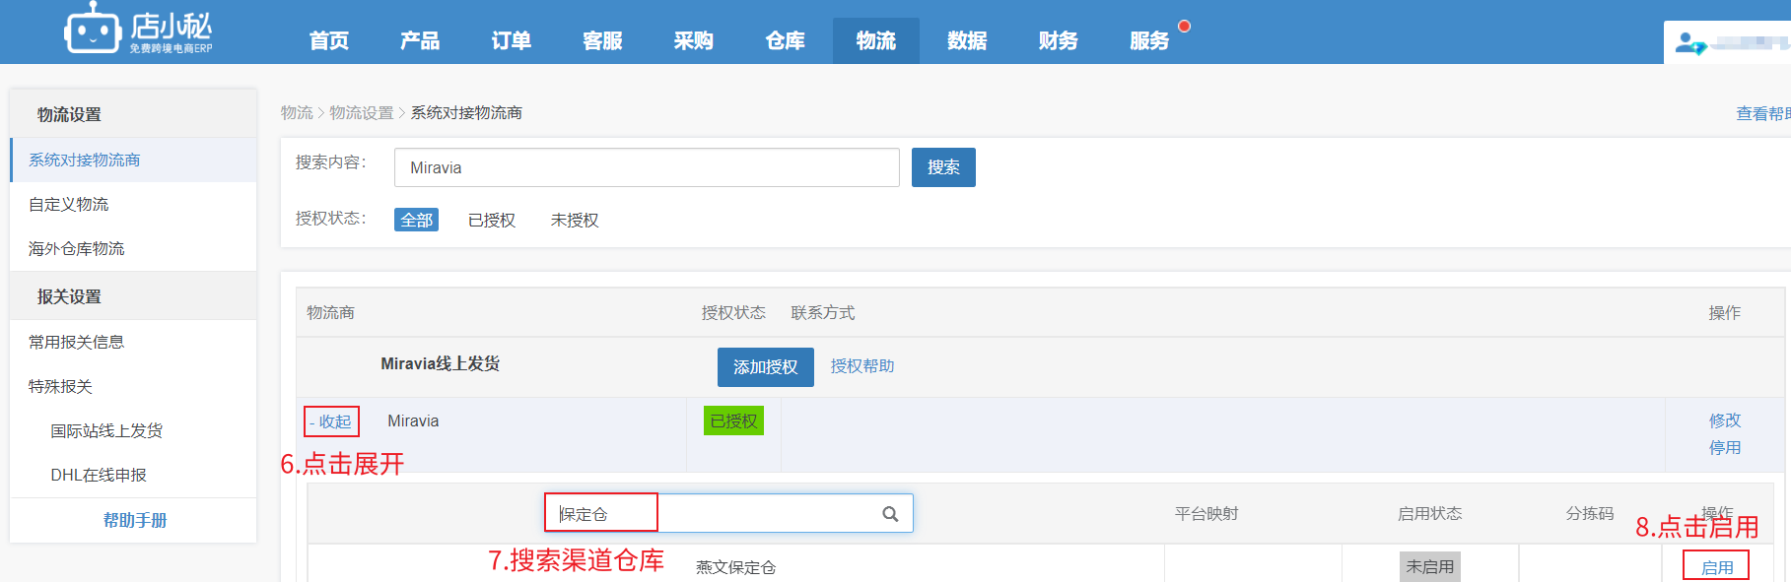Open the 财务 menu

pyautogui.click(x=1059, y=40)
